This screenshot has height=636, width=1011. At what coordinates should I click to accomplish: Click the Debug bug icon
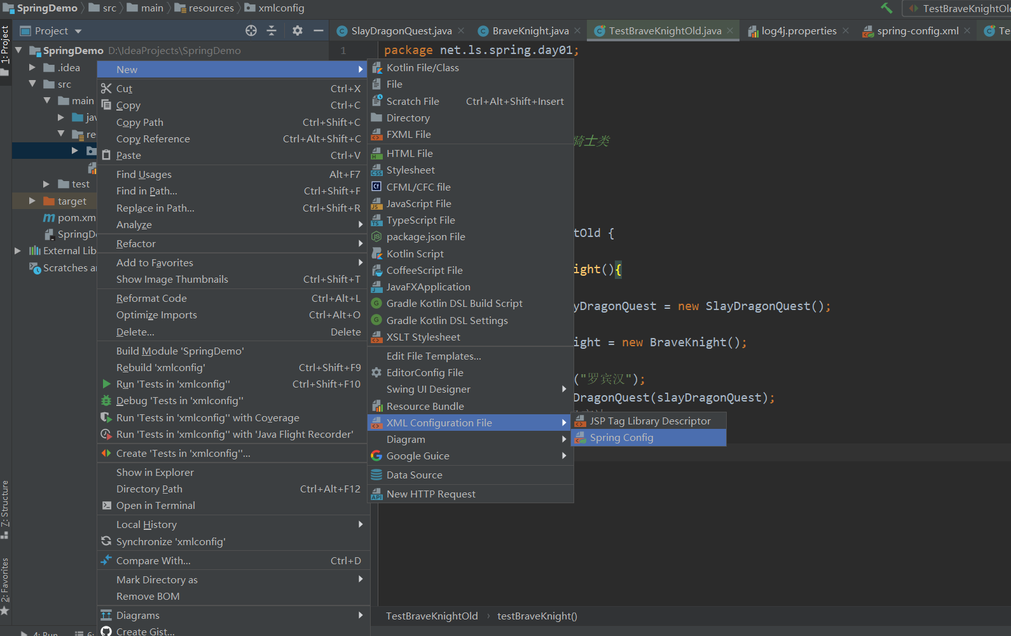click(106, 400)
